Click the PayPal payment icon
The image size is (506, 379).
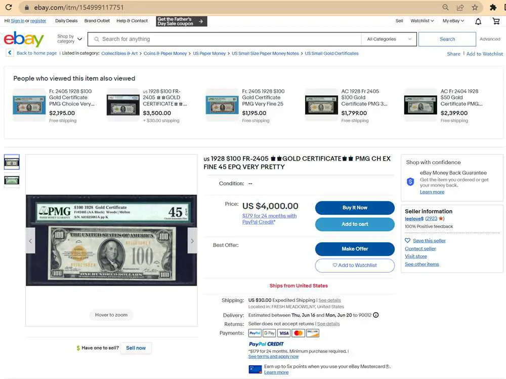pos(255,333)
